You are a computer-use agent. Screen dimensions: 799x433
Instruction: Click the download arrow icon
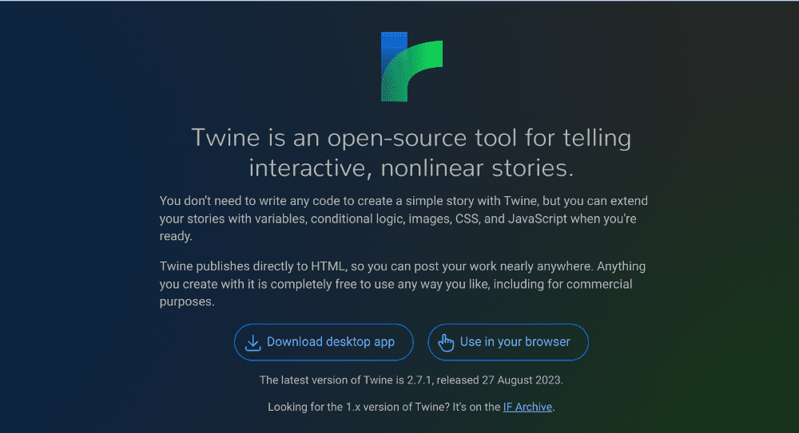pos(252,342)
